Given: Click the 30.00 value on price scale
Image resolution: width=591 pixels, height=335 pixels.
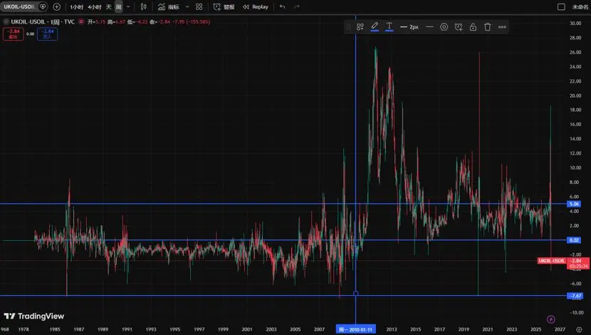Looking at the screenshot, I should coord(575,24).
